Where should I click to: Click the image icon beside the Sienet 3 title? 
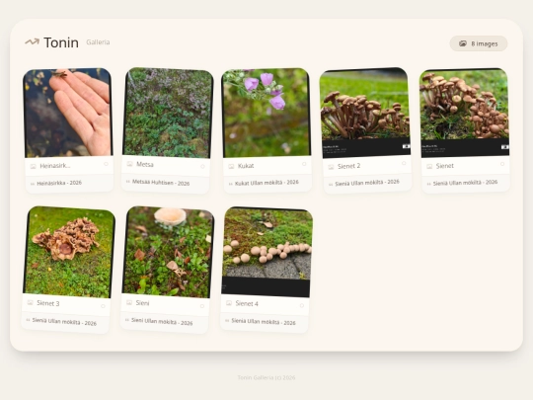(31, 302)
